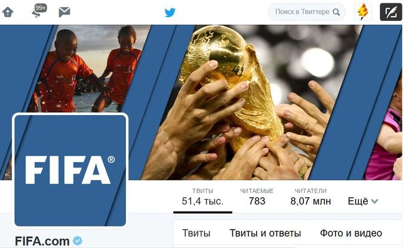Open the Твиты 51,4 тыс. counter
The height and width of the screenshot is (248, 403).
(x=202, y=197)
